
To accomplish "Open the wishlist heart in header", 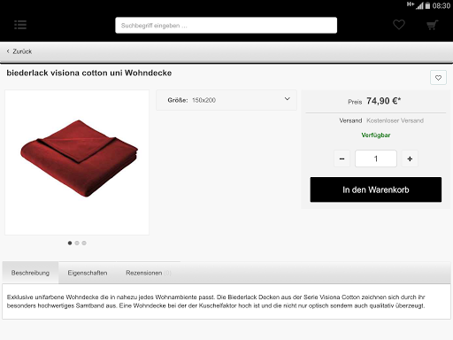I will 399,25.
